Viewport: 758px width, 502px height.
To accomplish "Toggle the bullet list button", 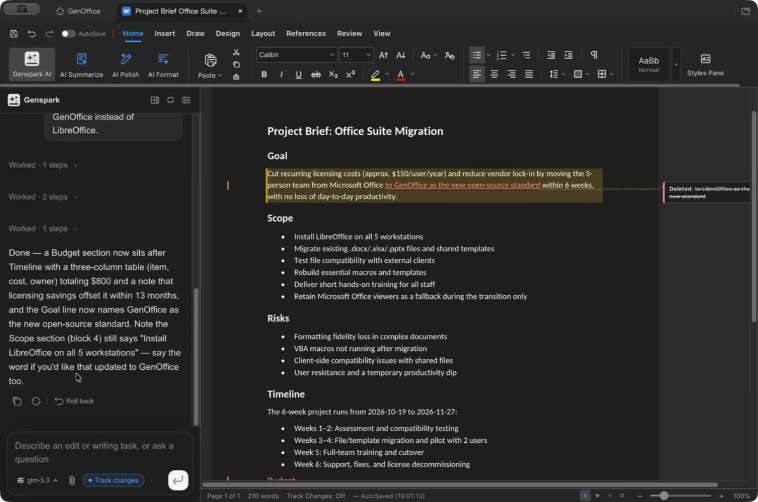I will point(477,55).
